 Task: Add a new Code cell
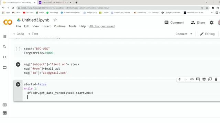(18, 34)
